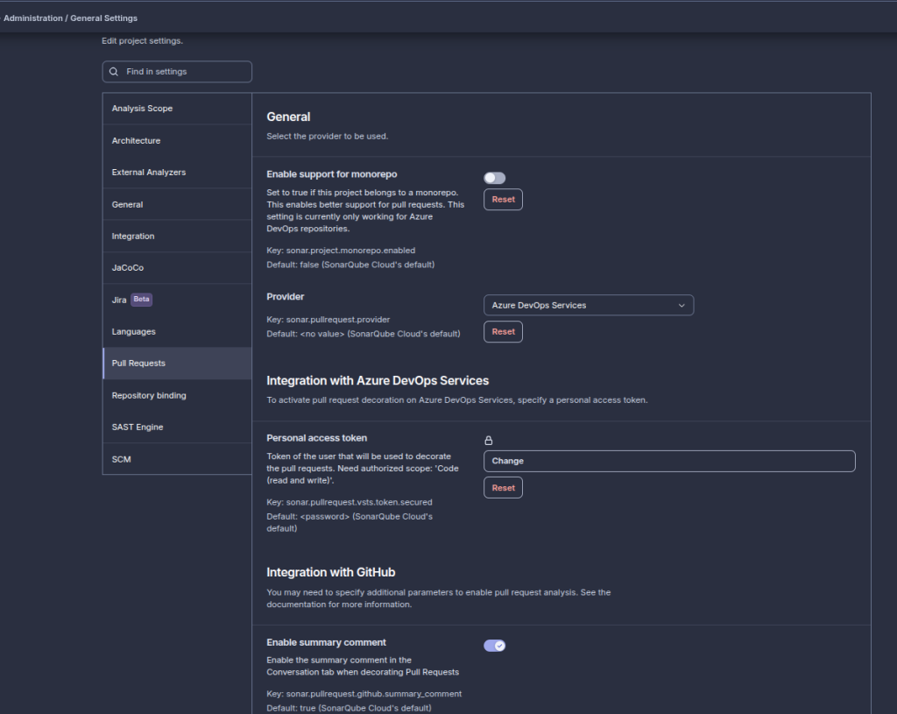
Task: Click Change for the personal access token
Action: coord(668,461)
